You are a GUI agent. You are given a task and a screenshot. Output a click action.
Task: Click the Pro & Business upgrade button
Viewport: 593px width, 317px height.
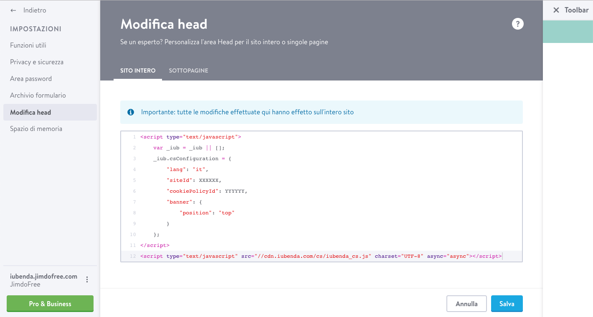click(x=50, y=304)
